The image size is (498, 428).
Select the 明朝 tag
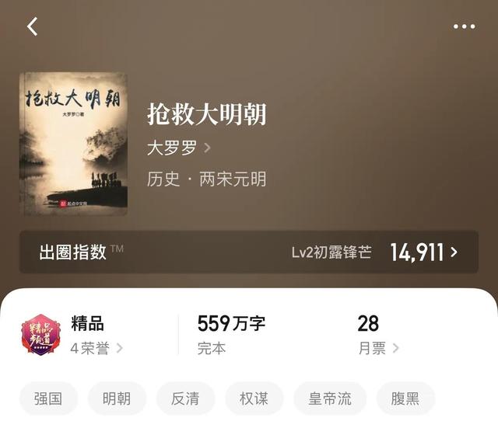click(117, 398)
